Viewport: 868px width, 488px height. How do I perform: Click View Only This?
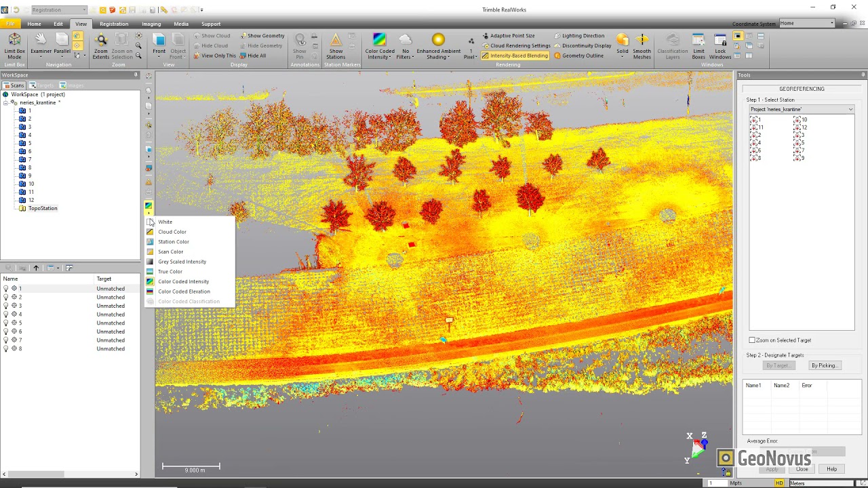coord(214,56)
